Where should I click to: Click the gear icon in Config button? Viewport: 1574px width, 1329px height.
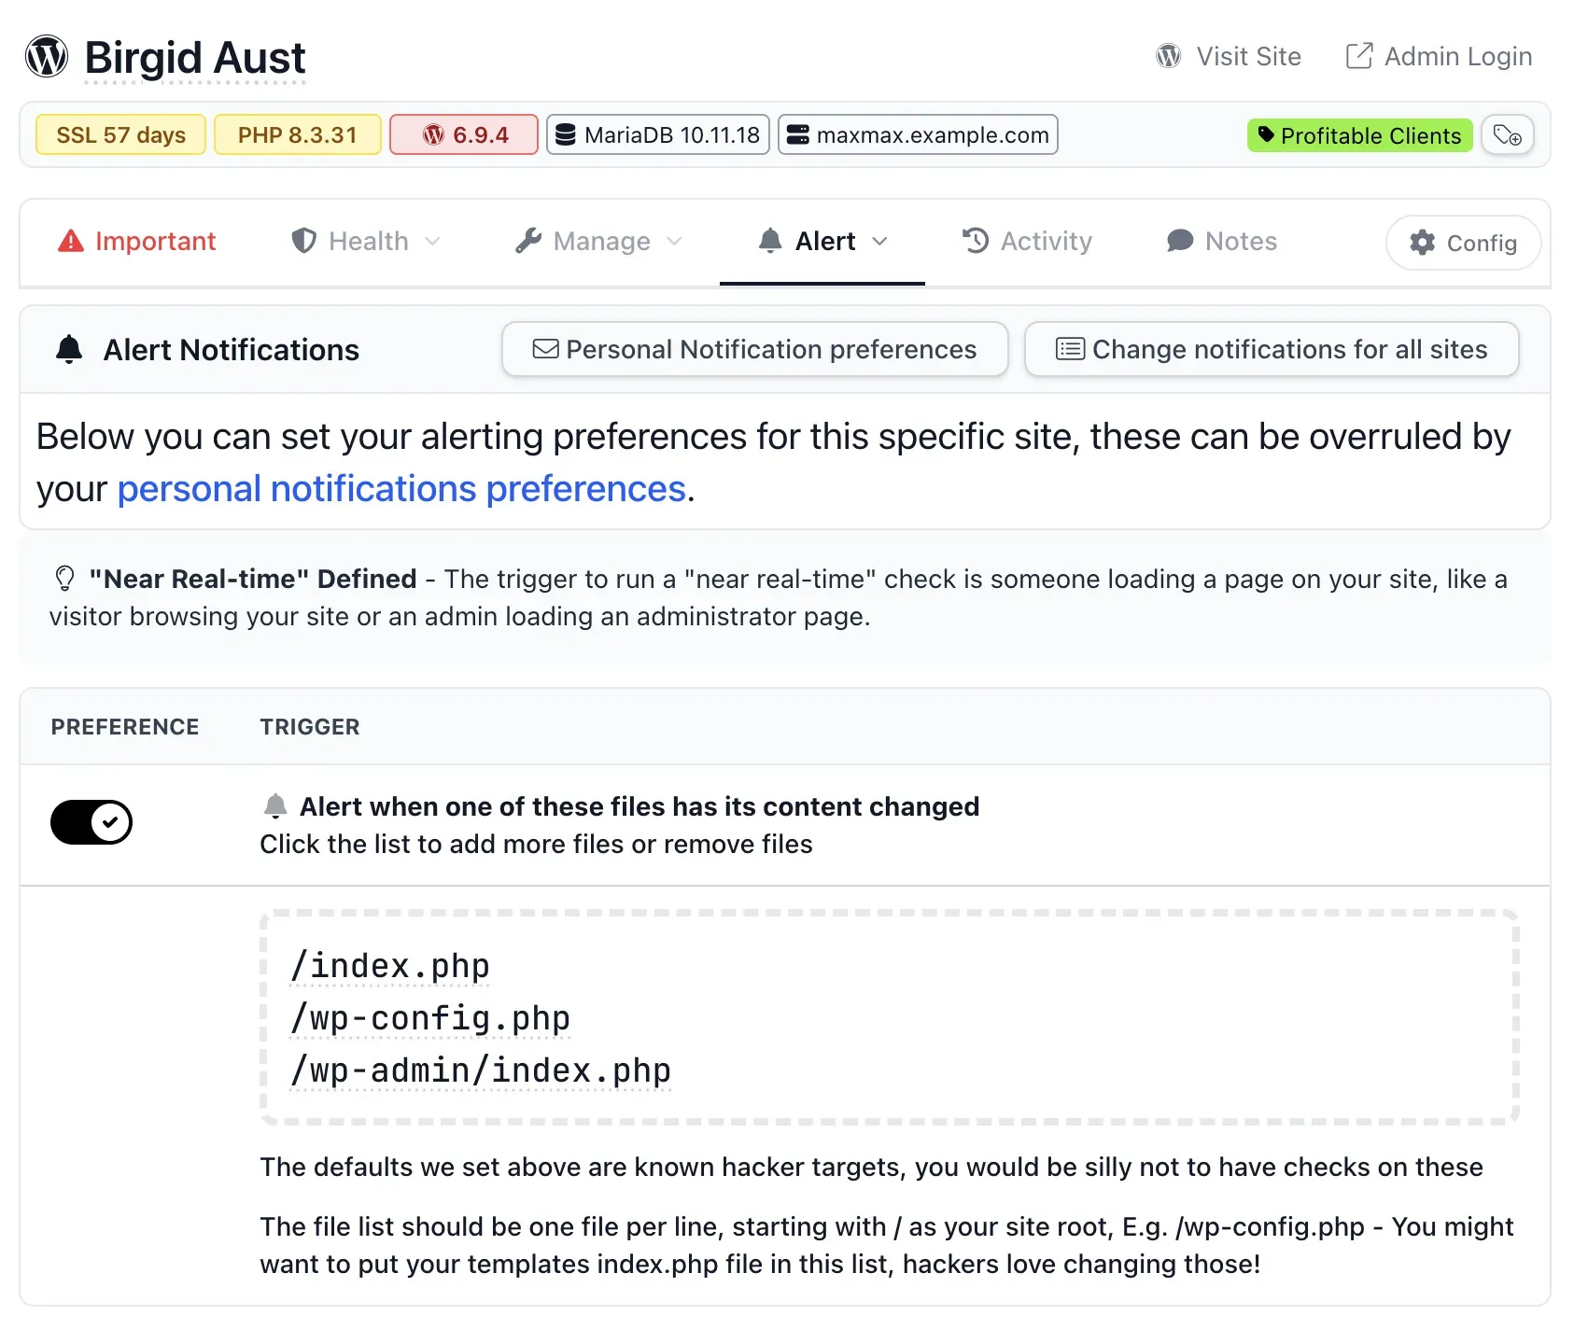point(1423,243)
